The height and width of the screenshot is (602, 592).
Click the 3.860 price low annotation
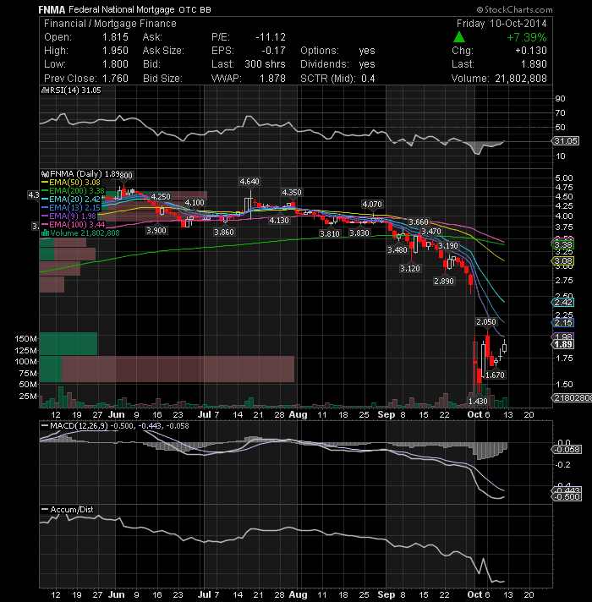(224, 233)
